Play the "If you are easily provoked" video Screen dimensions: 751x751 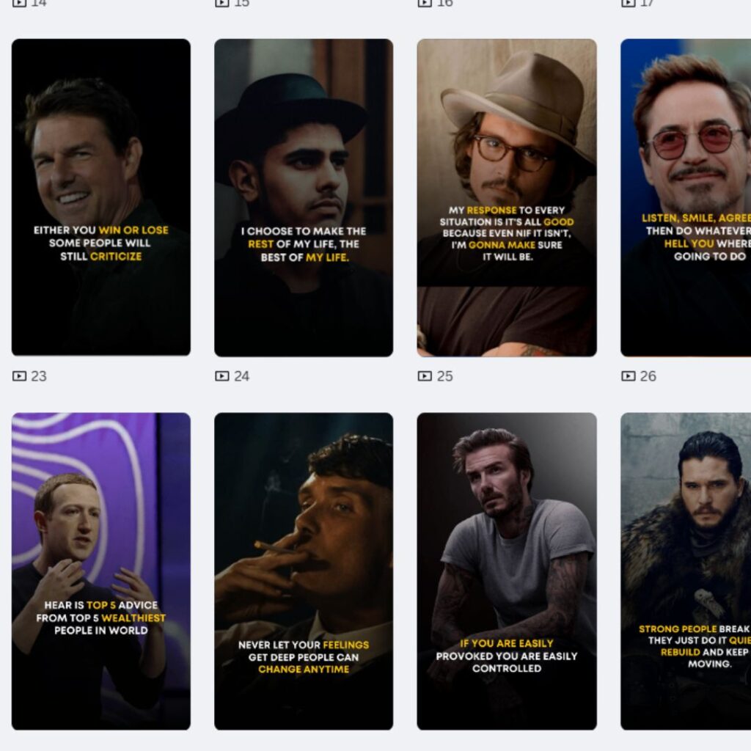click(507, 571)
